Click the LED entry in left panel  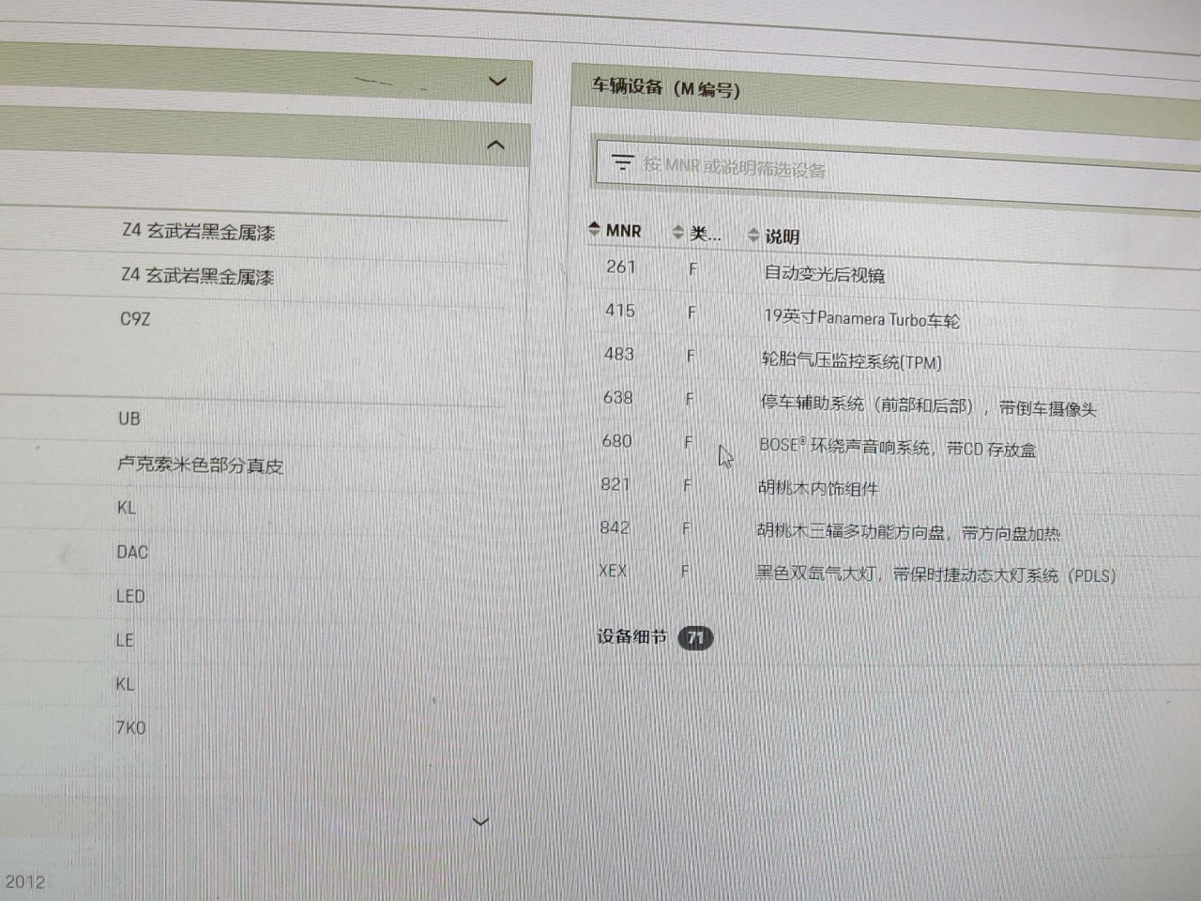coord(130,596)
